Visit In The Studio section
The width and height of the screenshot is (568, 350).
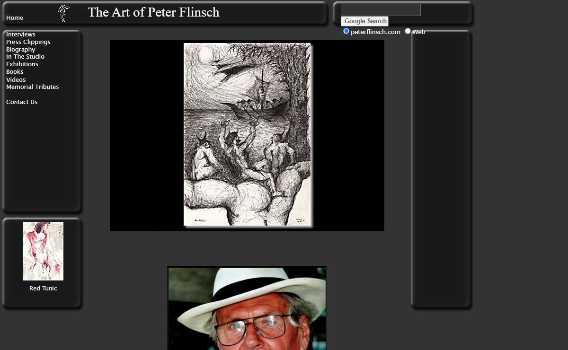(x=25, y=57)
